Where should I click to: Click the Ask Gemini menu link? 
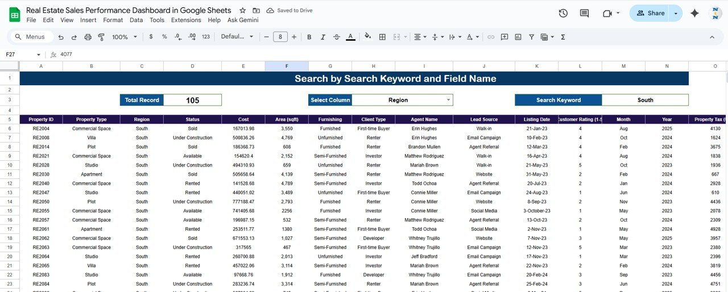point(243,20)
